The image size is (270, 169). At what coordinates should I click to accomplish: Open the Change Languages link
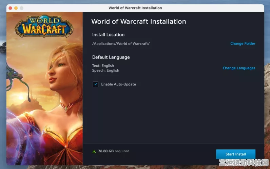pyautogui.click(x=239, y=68)
